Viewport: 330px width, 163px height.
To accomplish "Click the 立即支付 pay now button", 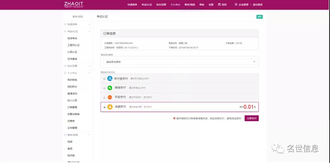I will click(x=251, y=118).
